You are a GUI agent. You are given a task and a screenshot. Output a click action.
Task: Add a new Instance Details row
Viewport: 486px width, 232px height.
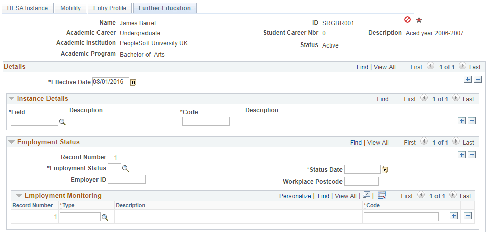[x=462, y=121]
